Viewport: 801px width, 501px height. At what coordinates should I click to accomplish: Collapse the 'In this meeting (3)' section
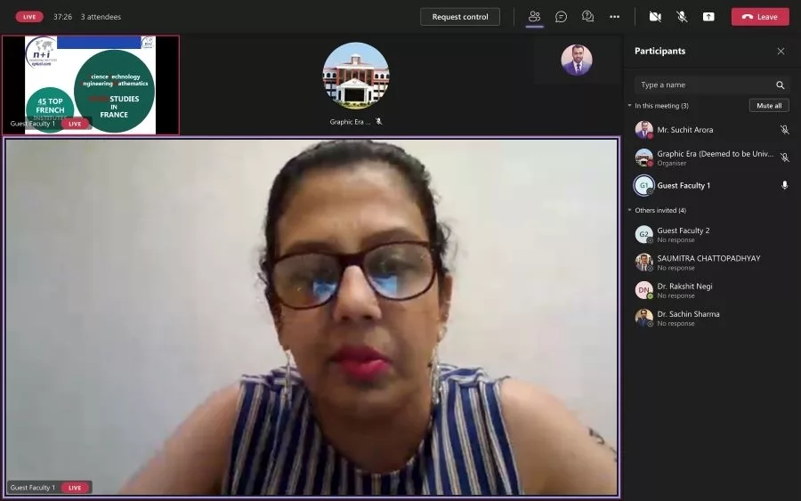(630, 106)
